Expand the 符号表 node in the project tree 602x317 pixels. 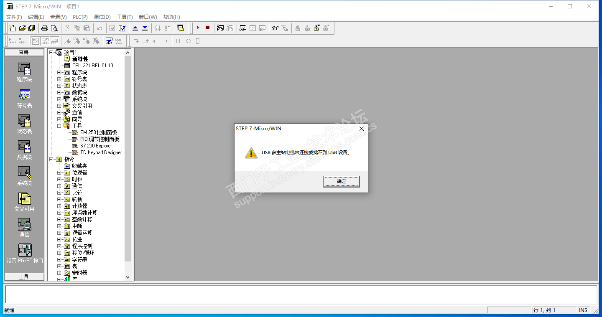[x=59, y=79]
